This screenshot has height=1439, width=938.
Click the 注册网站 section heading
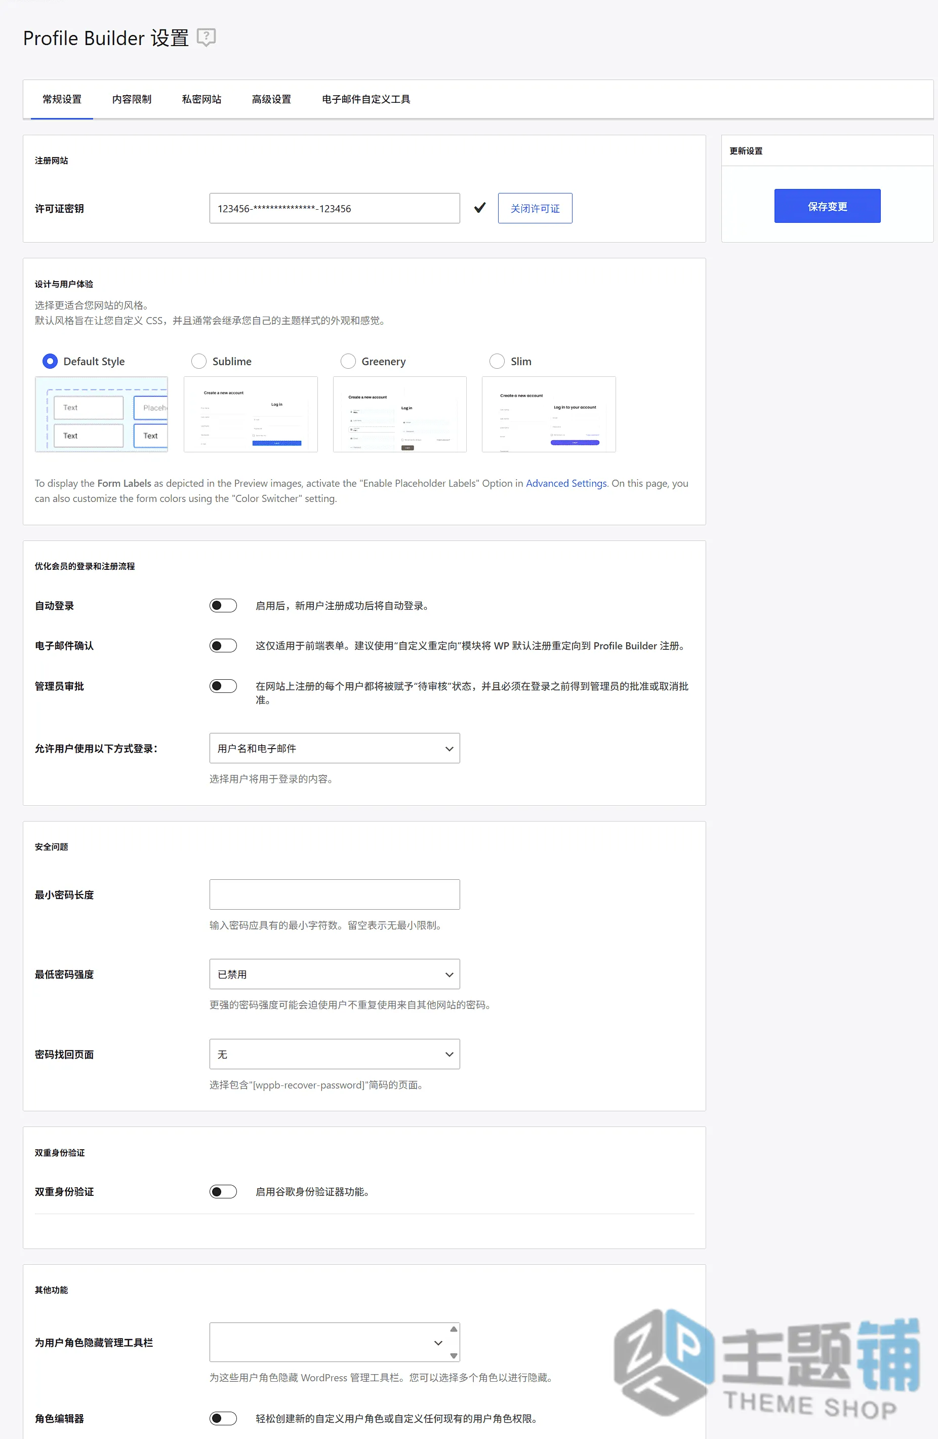tap(51, 160)
